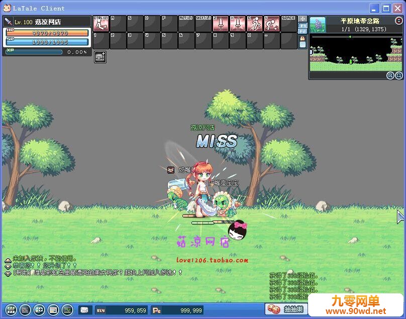Click the flower map thumbnail icon
The height and width of the screenshot is (319, 406).
point(318,25)
